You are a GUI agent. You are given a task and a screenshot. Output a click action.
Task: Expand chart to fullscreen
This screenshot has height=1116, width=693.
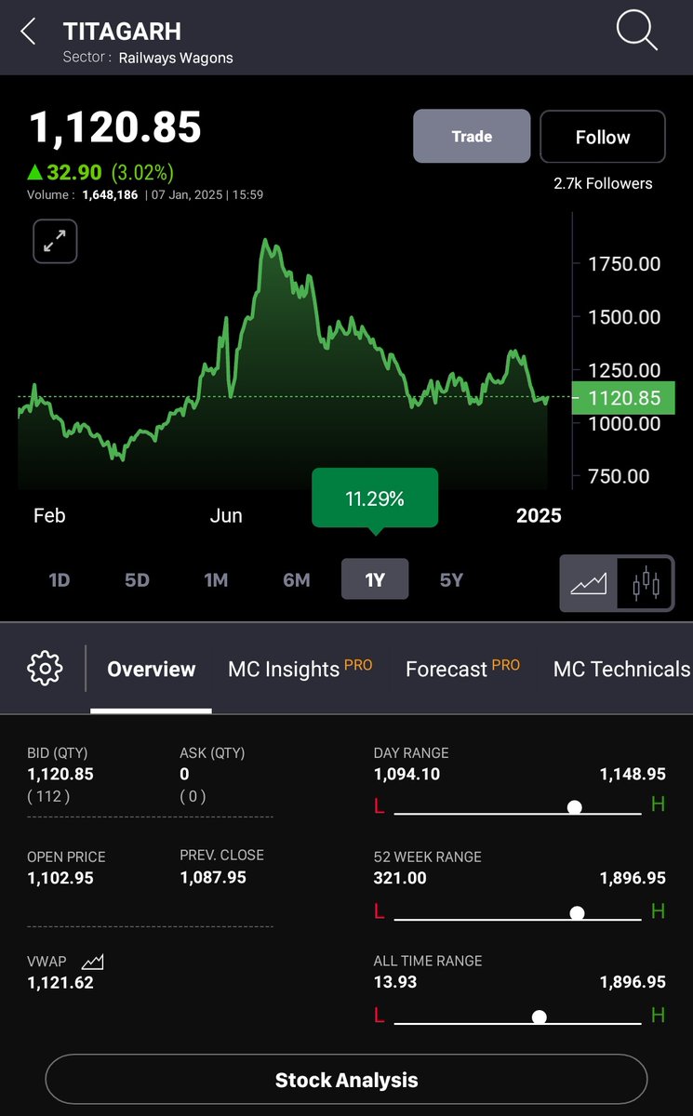click(x=55, y=242)
